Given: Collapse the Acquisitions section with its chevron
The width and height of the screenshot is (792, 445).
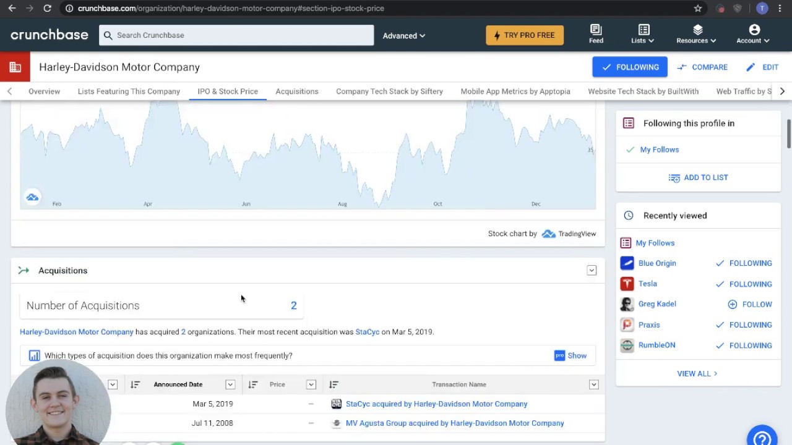Looking at the screenshot, I should [592, 271].
